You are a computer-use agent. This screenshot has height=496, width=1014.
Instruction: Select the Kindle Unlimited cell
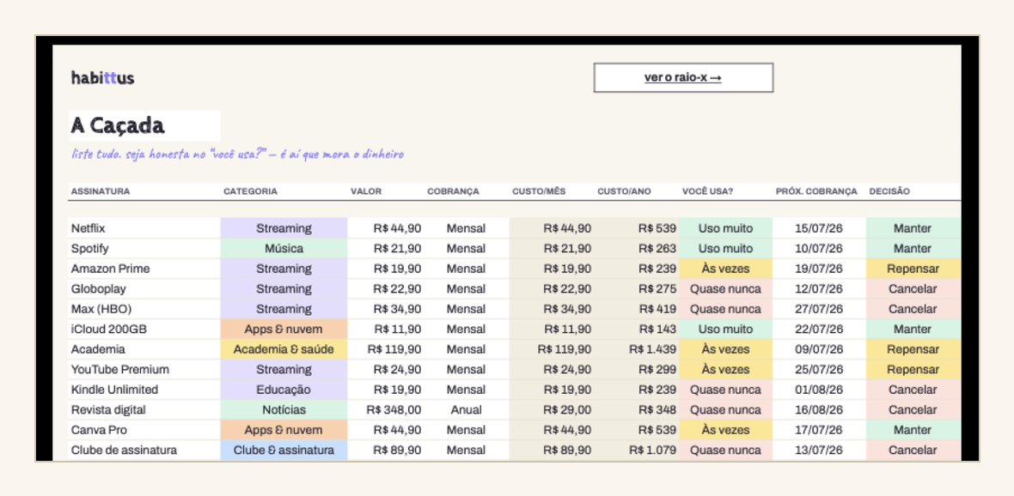point(145,390)
